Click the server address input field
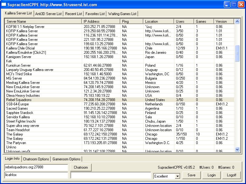This screenshot has width=246, height=184. [36, 167]
